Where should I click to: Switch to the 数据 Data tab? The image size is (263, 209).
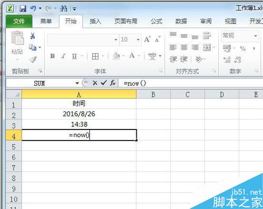click(181, 22)
